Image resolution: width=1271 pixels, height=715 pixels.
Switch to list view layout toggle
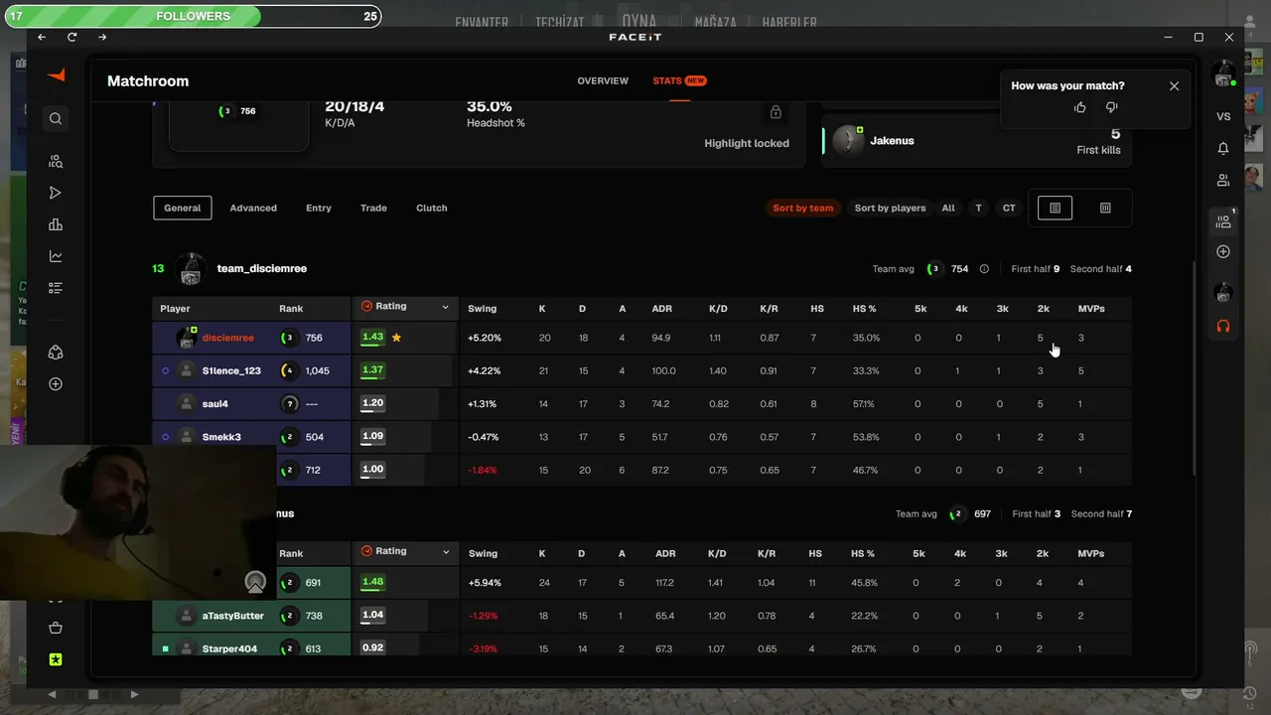(x=1055, y=208)
